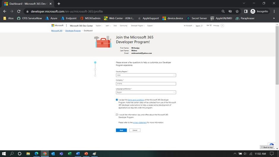Enable information, tips, and offers checkbox
The width and height of the screenshot is (279, 157).
117,115
